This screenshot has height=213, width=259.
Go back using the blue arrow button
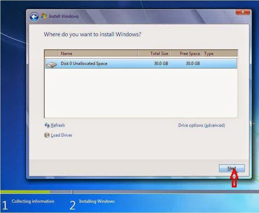[x=34, y=17]
